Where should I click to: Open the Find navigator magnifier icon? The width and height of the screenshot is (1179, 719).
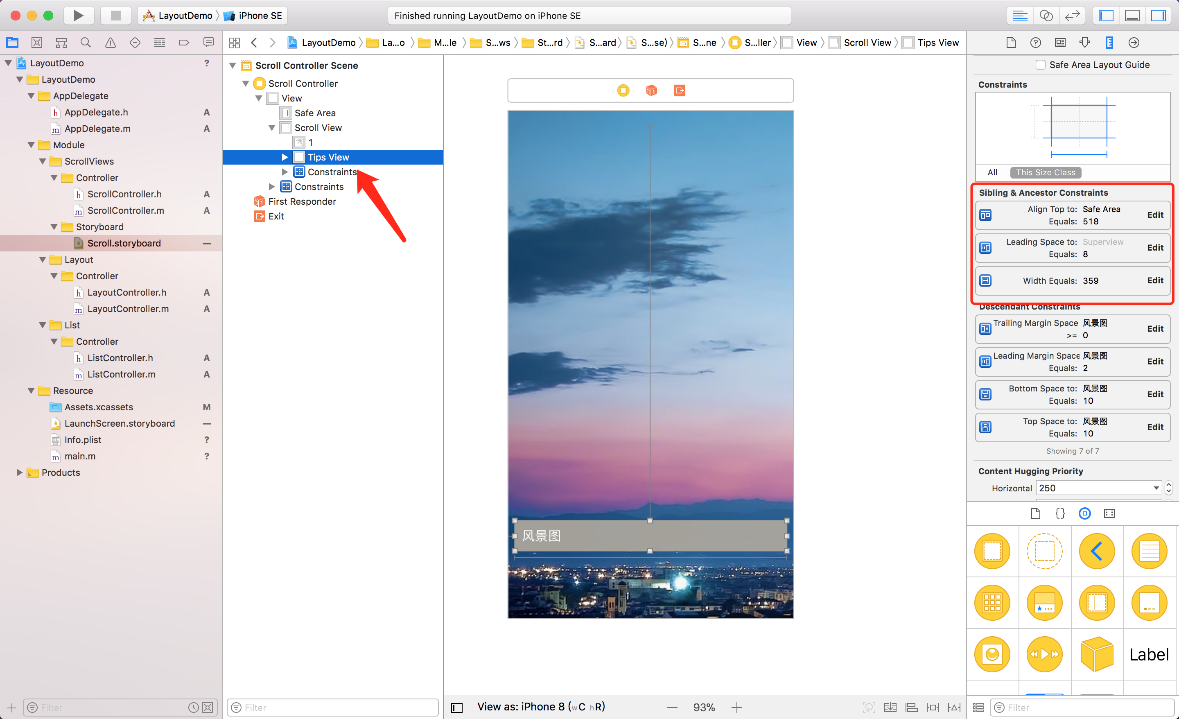(86, 43)
